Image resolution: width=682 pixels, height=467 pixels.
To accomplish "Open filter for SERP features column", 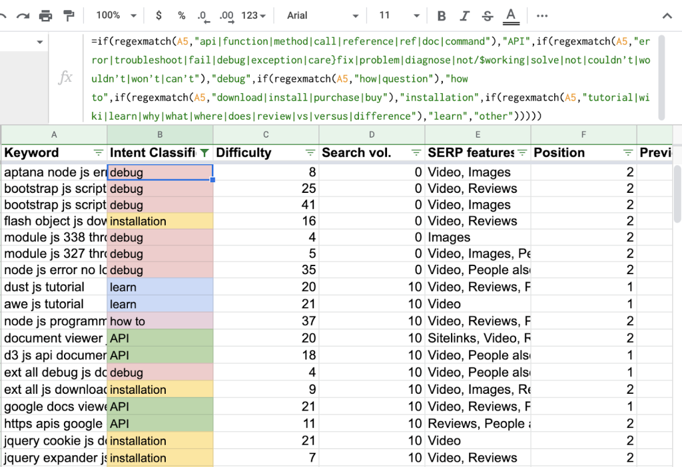I will [522, 152].
